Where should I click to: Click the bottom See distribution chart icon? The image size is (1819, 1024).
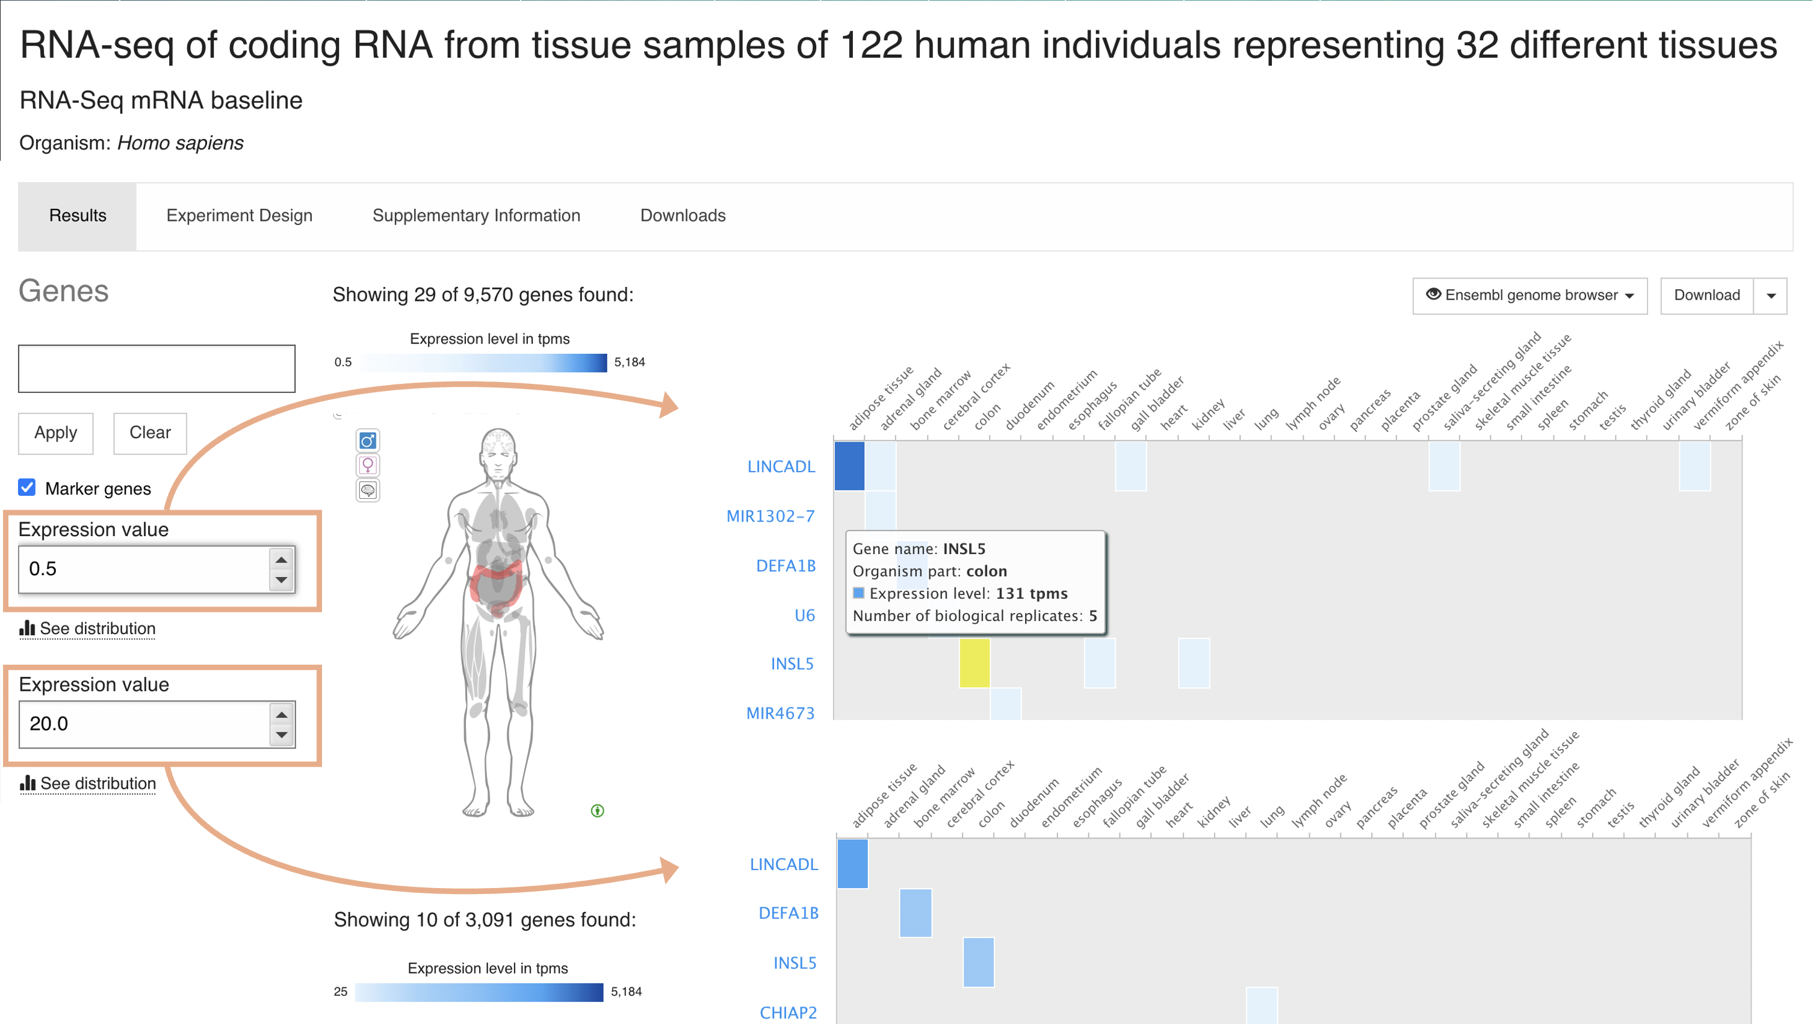tap(27, 783)
